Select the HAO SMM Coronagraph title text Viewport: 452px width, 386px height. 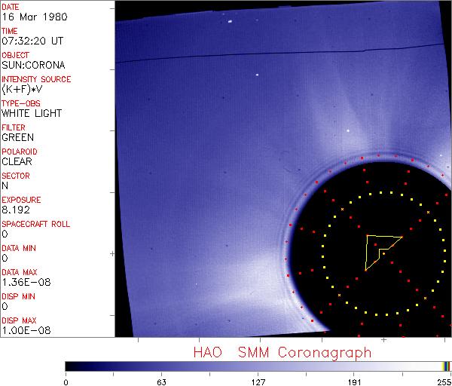coord(282,352)
